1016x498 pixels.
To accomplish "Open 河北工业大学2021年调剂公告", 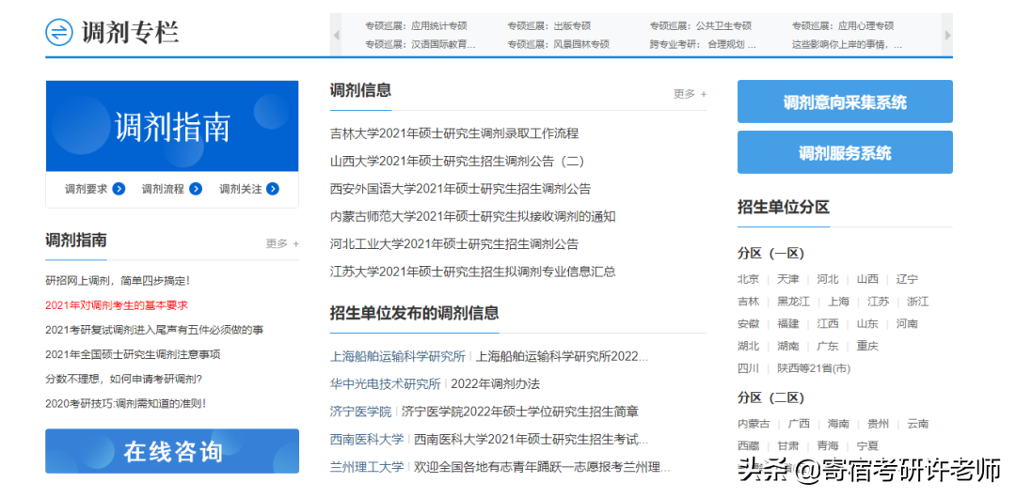I will 454,244.
